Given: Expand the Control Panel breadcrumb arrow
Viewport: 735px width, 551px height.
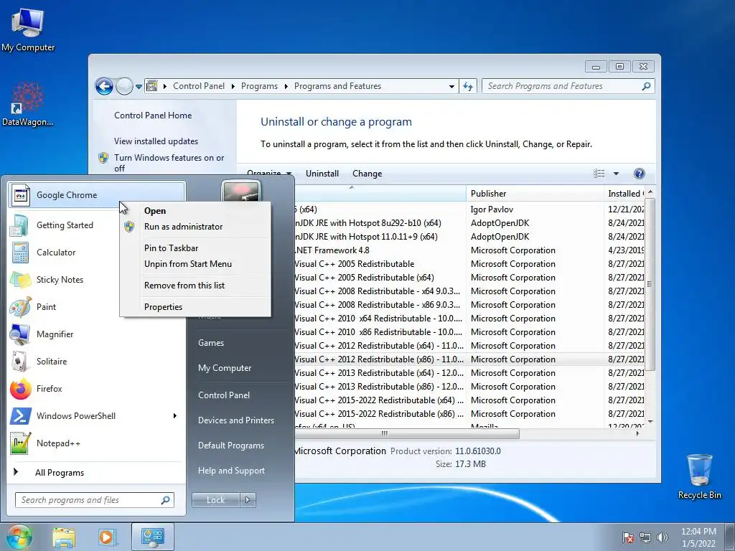Looking at the screenshot, I should coord(233,86).
